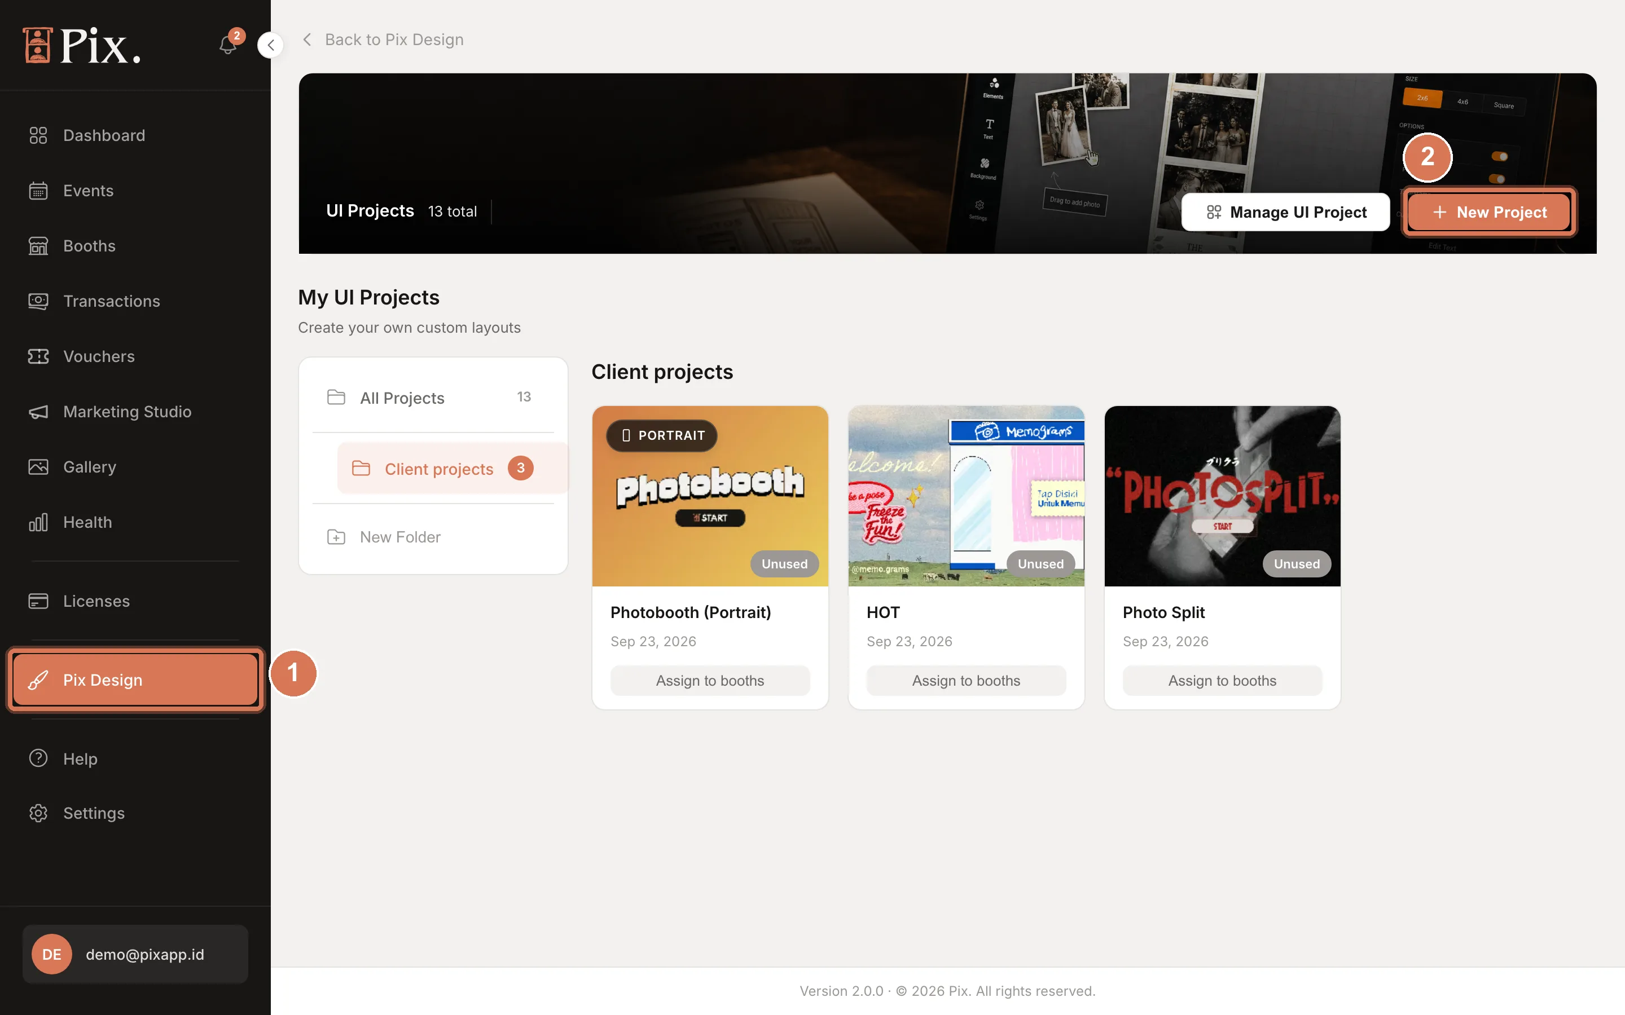Click the Photo Split project title

tap(1163, 612)
